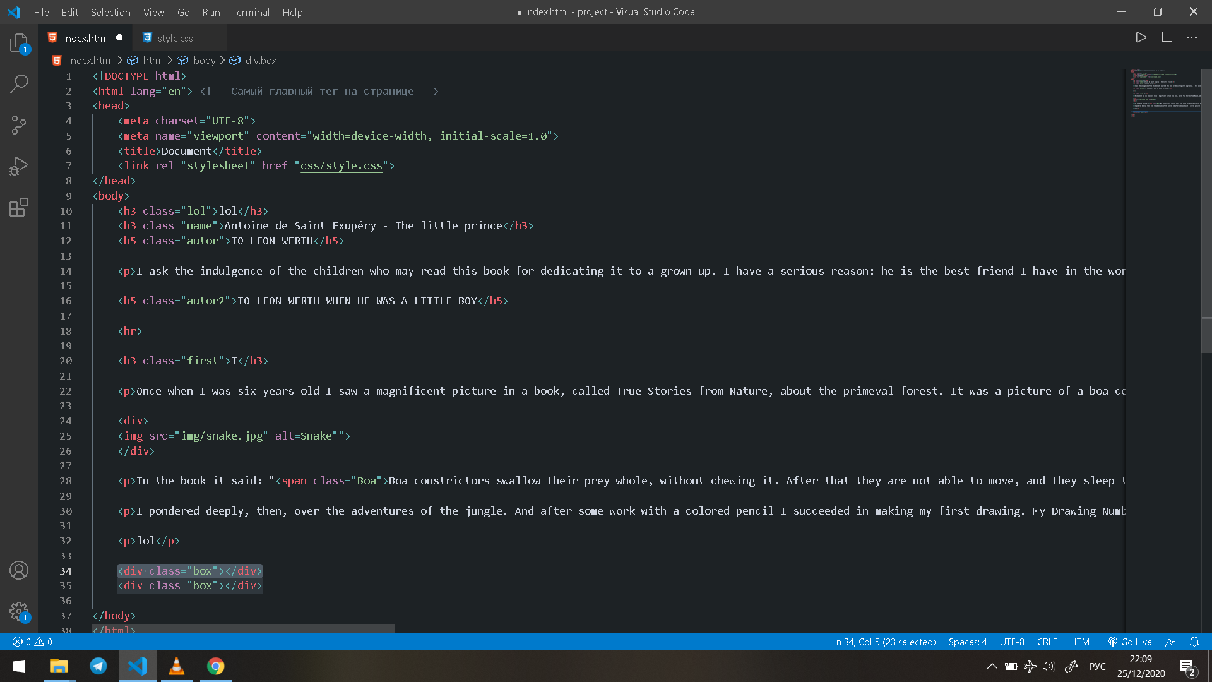Open the Edit menu
1212x682 pixels.
[x=70, y=12]
